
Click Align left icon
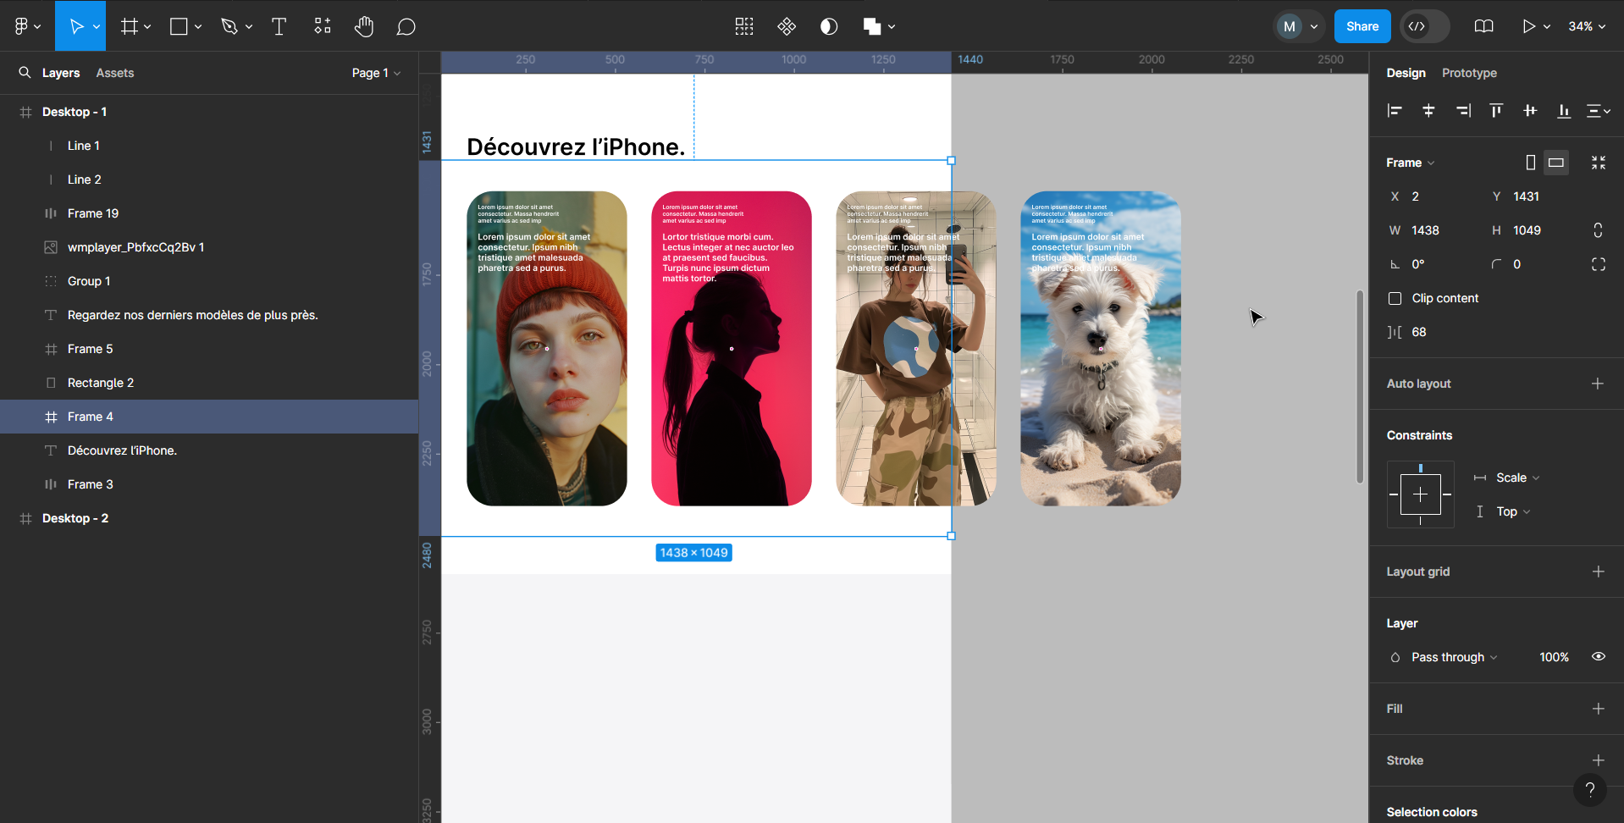pos(1395,111)
